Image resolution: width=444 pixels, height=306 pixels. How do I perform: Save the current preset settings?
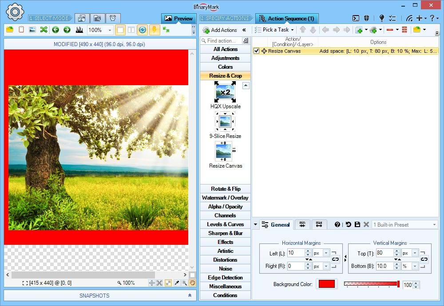point(357,224)
